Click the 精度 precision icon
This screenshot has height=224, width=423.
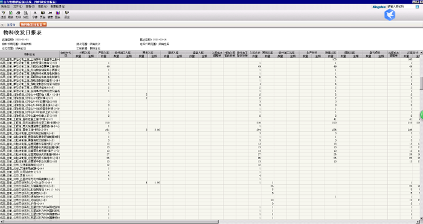pyautogui.click(x=50, y=14)
